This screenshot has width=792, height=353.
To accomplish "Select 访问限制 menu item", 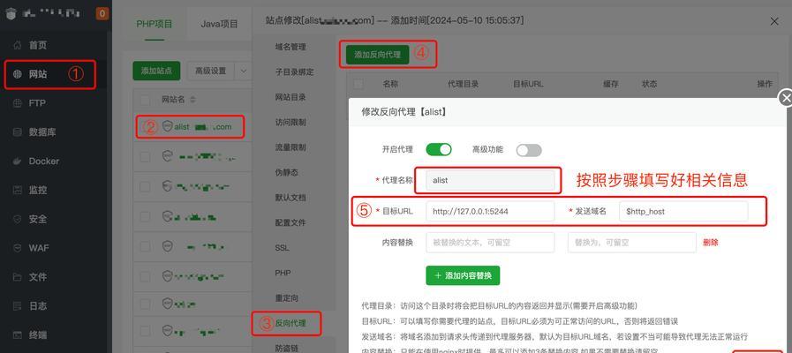I will (290, 122).
